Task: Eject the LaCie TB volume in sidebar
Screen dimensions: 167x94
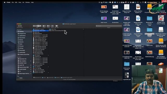Action: pyautogui.click(x=31, y=65)
